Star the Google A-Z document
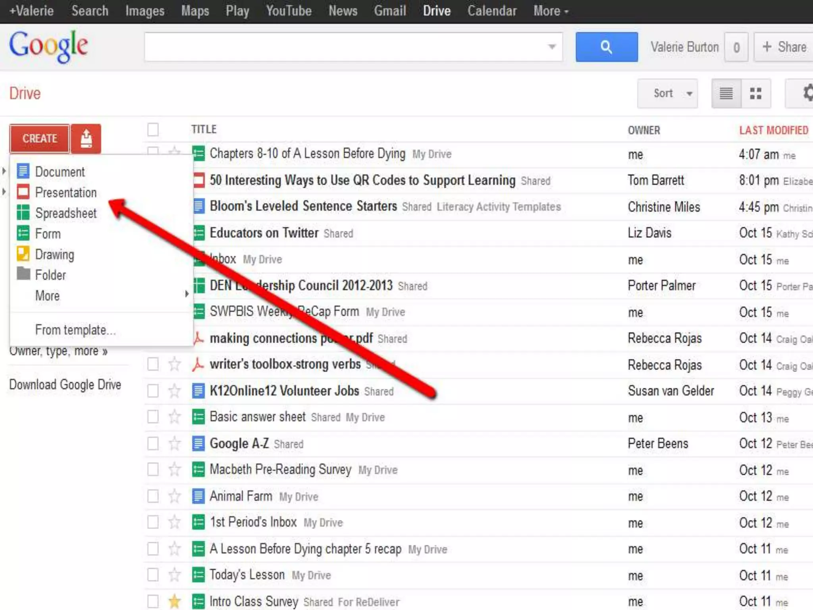Screen dimensions: 813x610 [175, 443]
